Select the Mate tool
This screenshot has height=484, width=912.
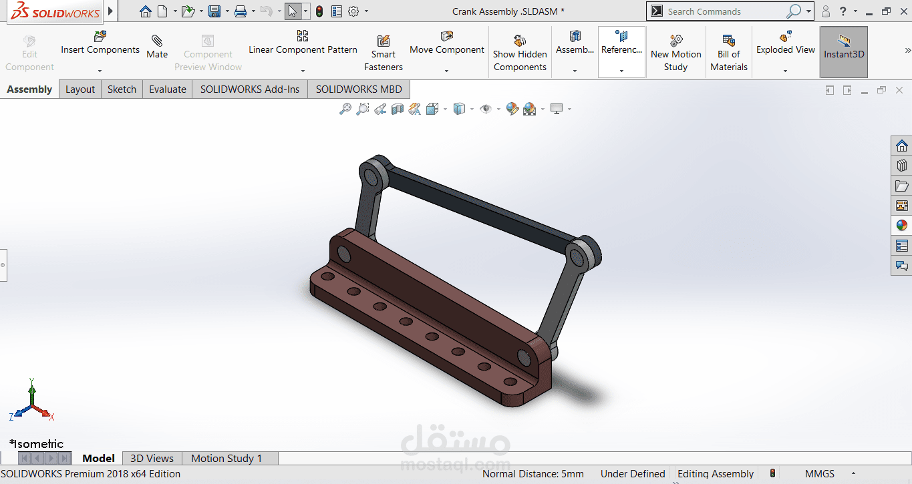pyautogui.click(x=157, y=47)
